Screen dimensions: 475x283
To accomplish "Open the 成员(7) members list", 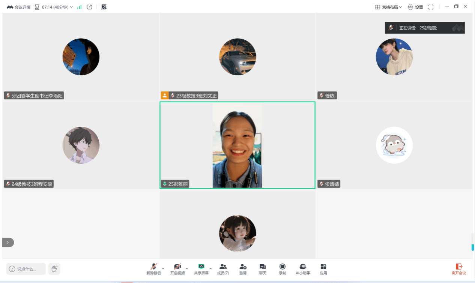I will [x=223, y=269].
